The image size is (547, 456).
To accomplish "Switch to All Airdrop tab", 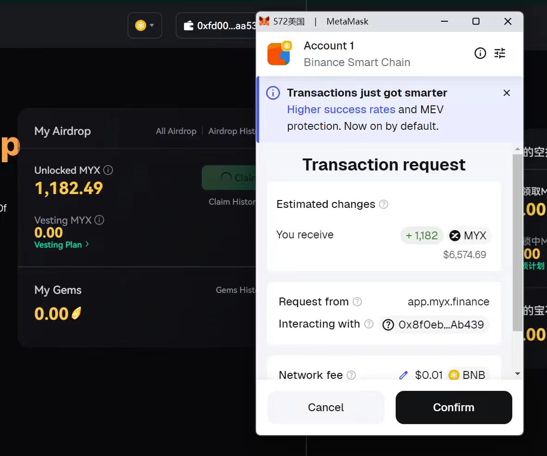I will pyautogui.click(x=176, y=131).
